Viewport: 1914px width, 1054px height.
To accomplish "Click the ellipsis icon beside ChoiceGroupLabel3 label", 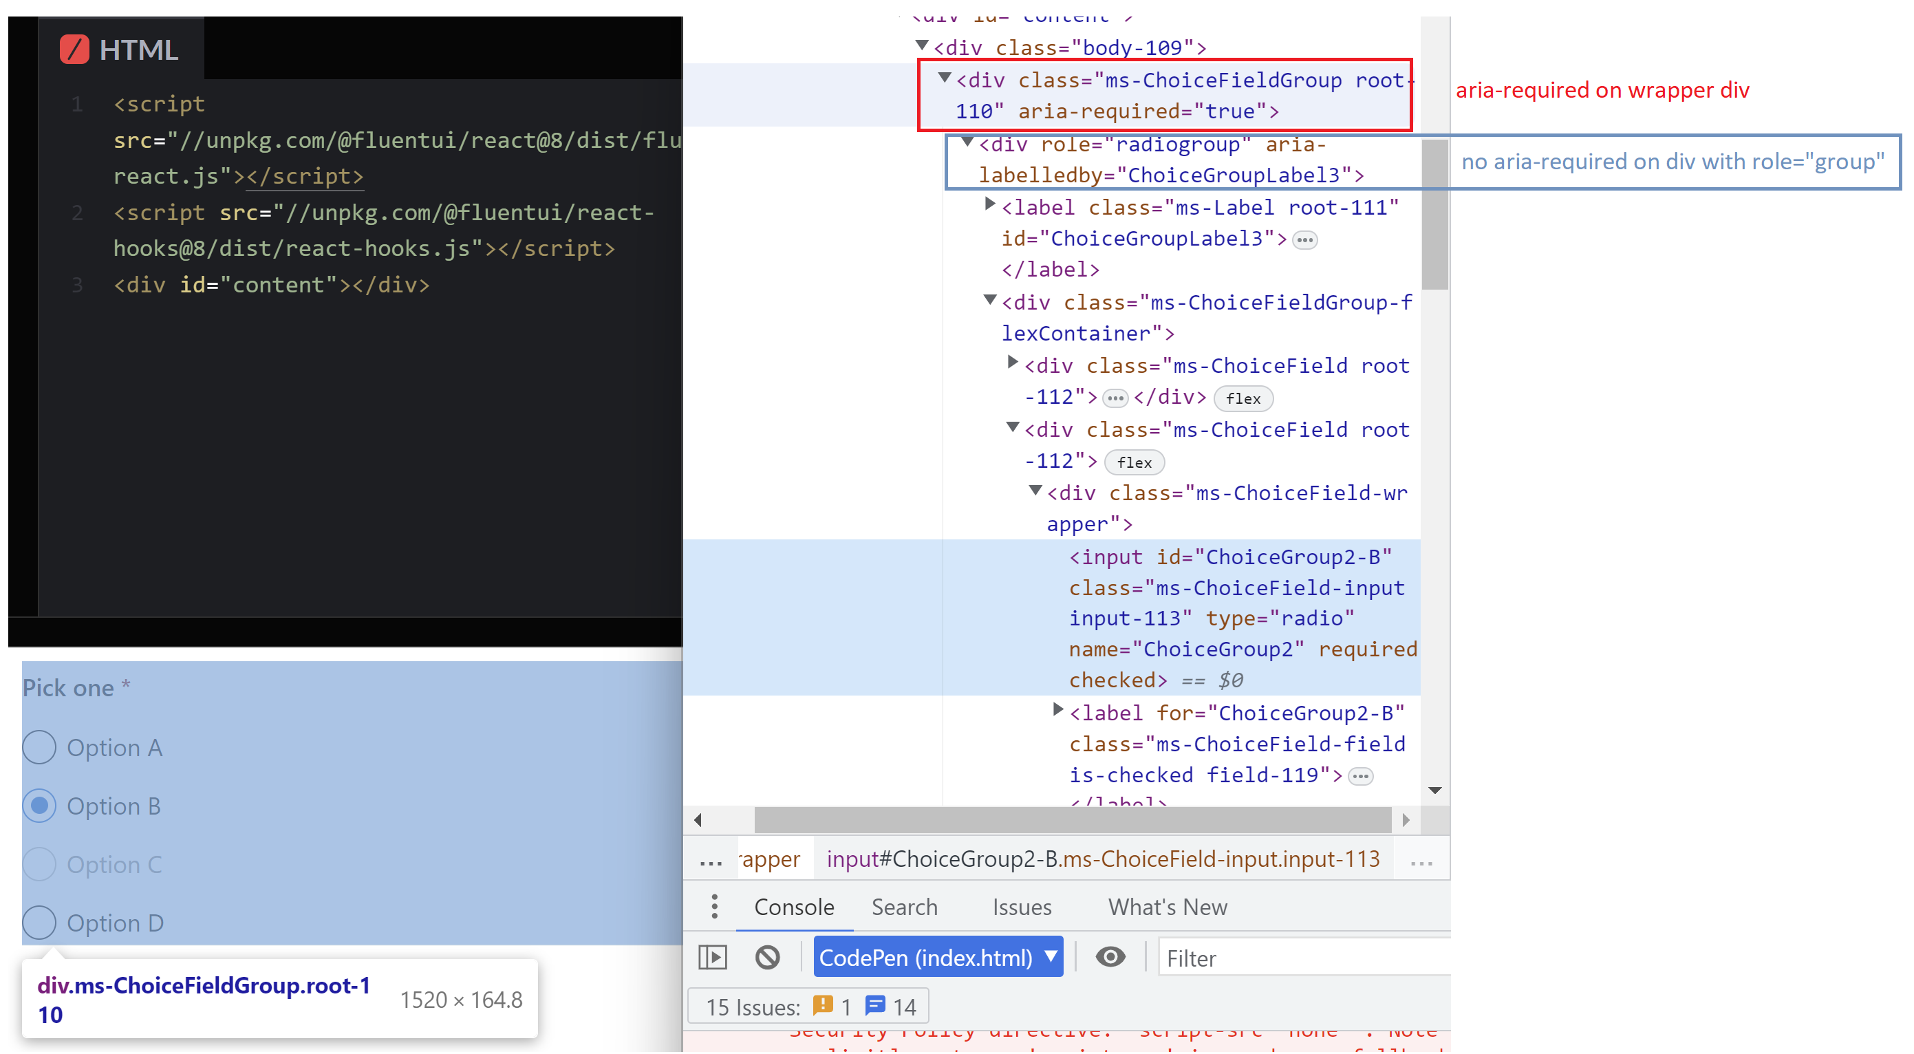I will [x=1306, y=239].
